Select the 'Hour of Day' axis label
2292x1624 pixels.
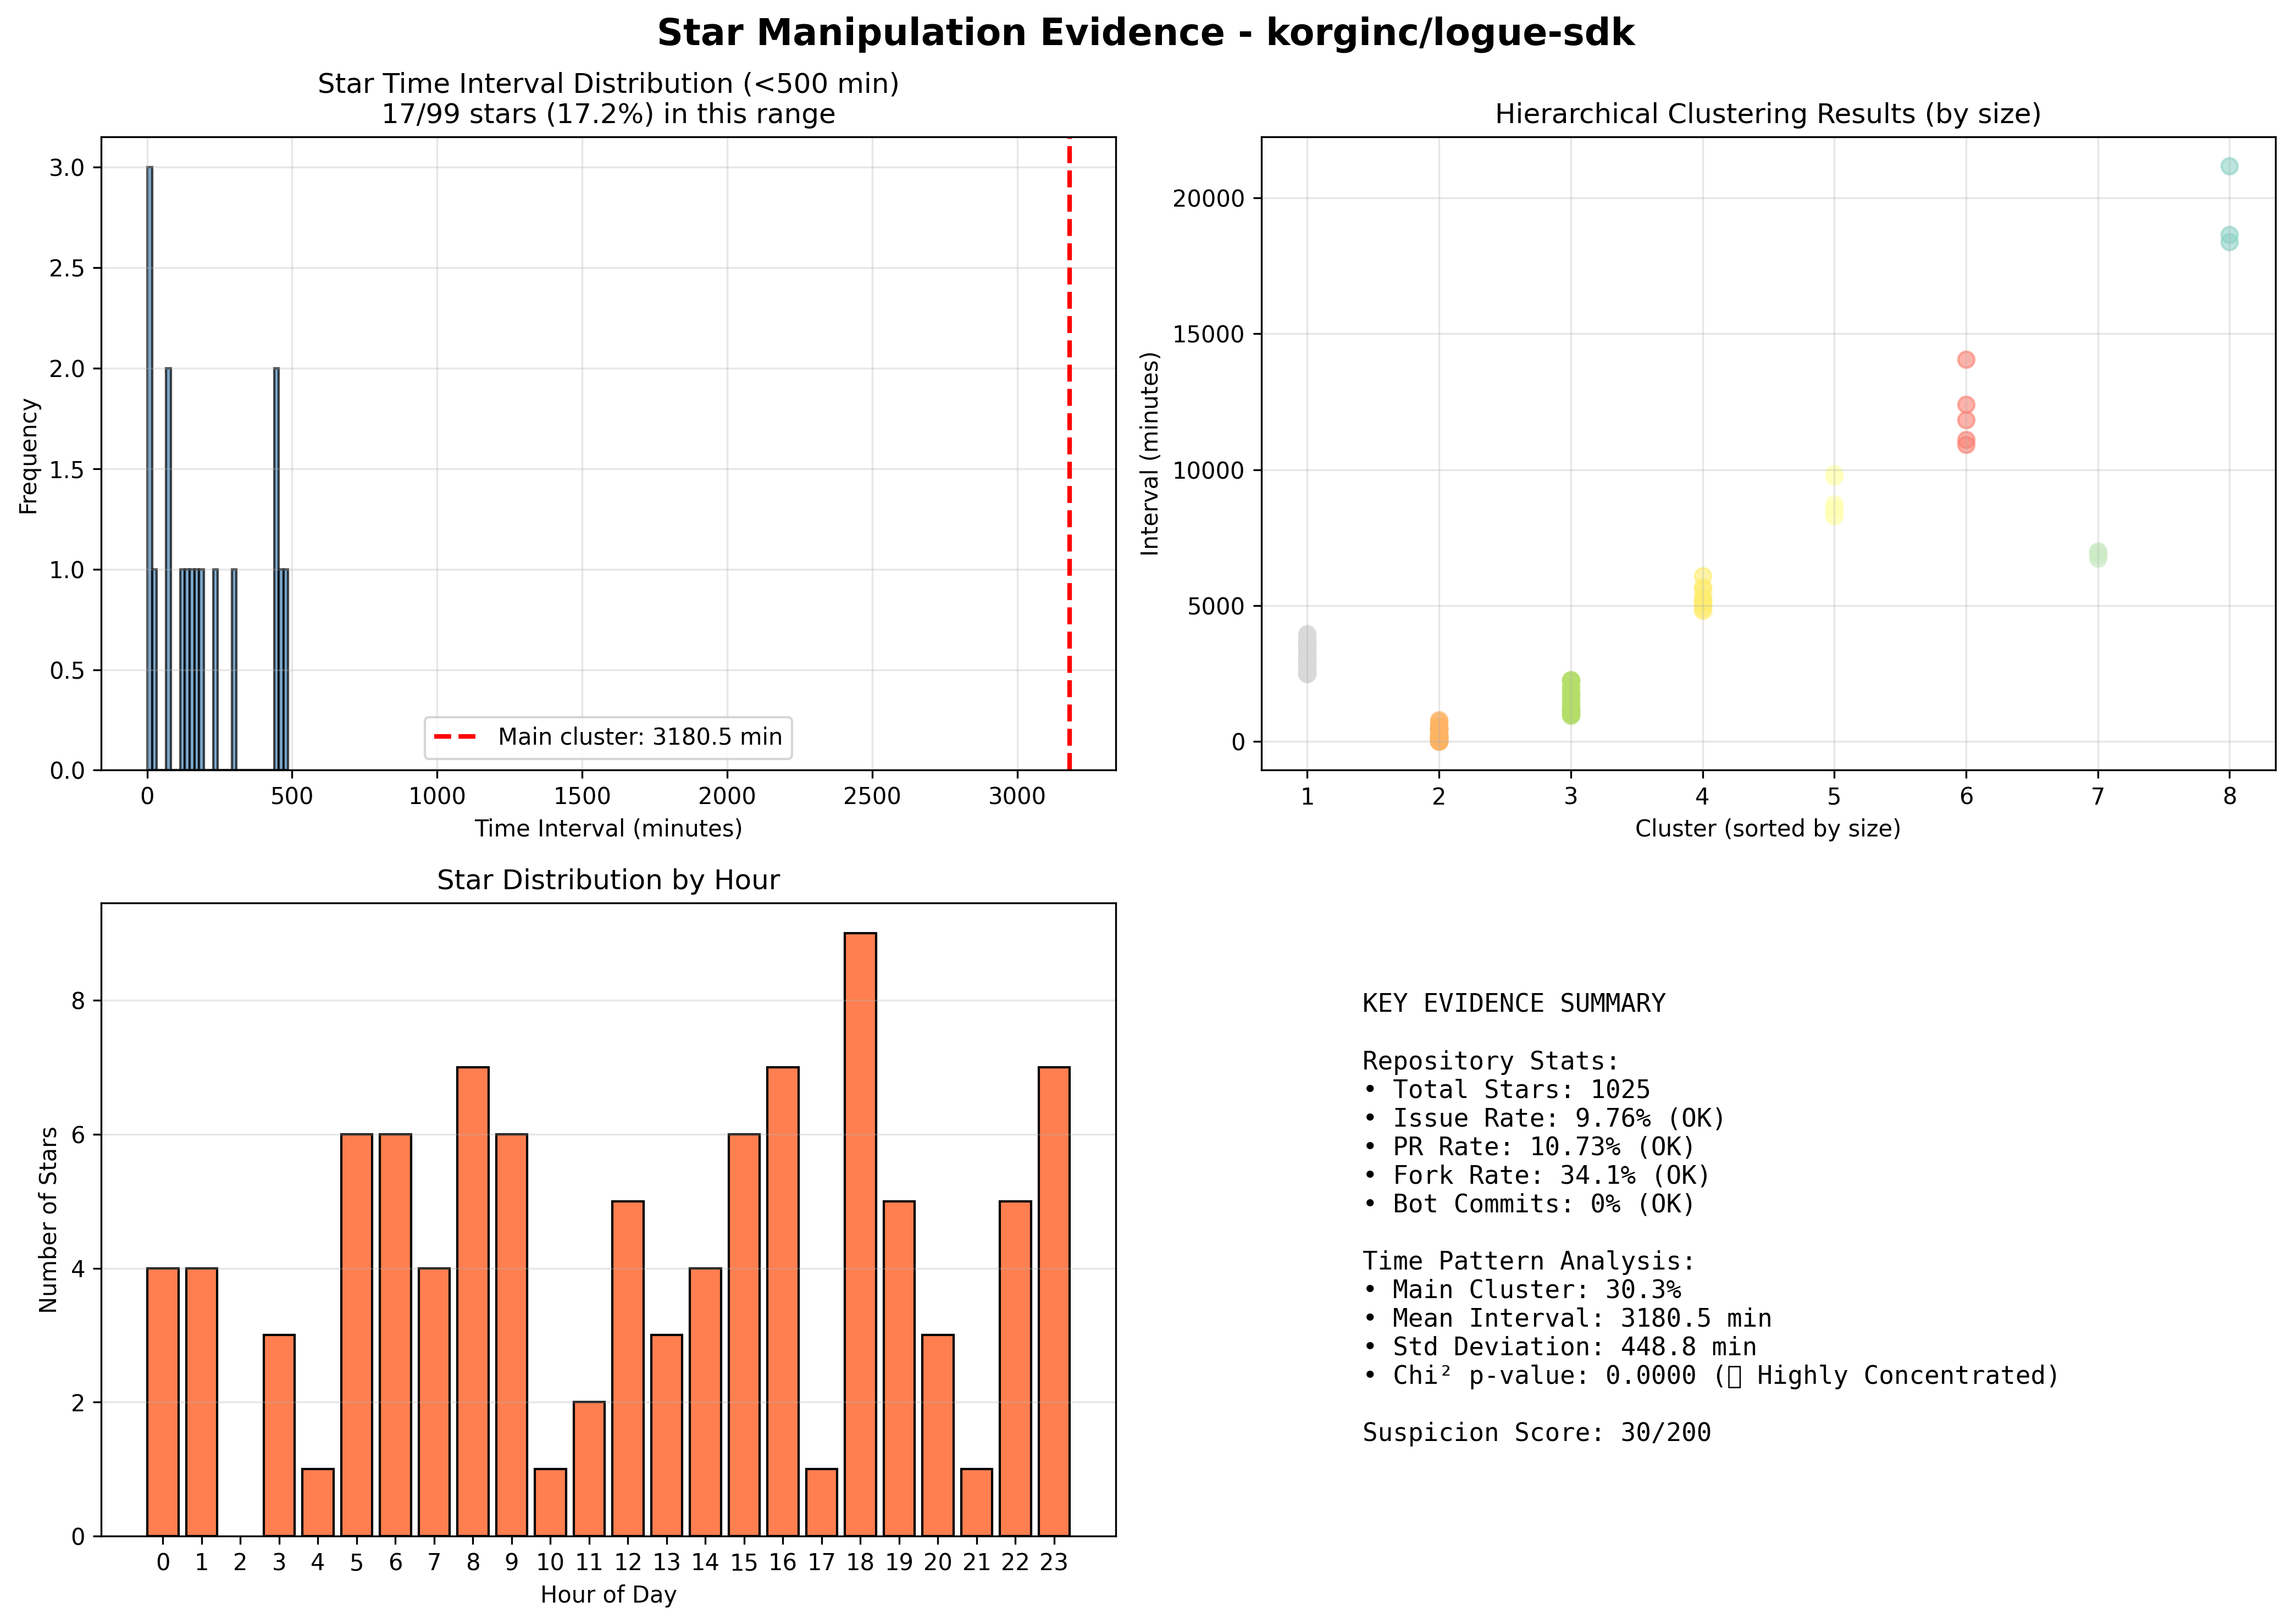(x=608, y=1594)
